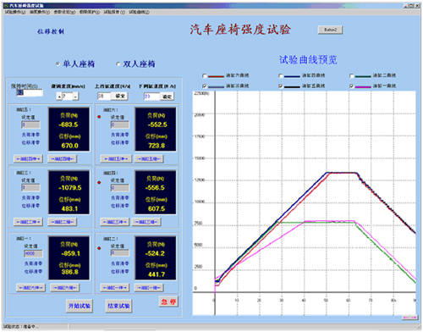
Task: Click the left stepper arrow of 微调速度
Action: [x=59, y=97]
